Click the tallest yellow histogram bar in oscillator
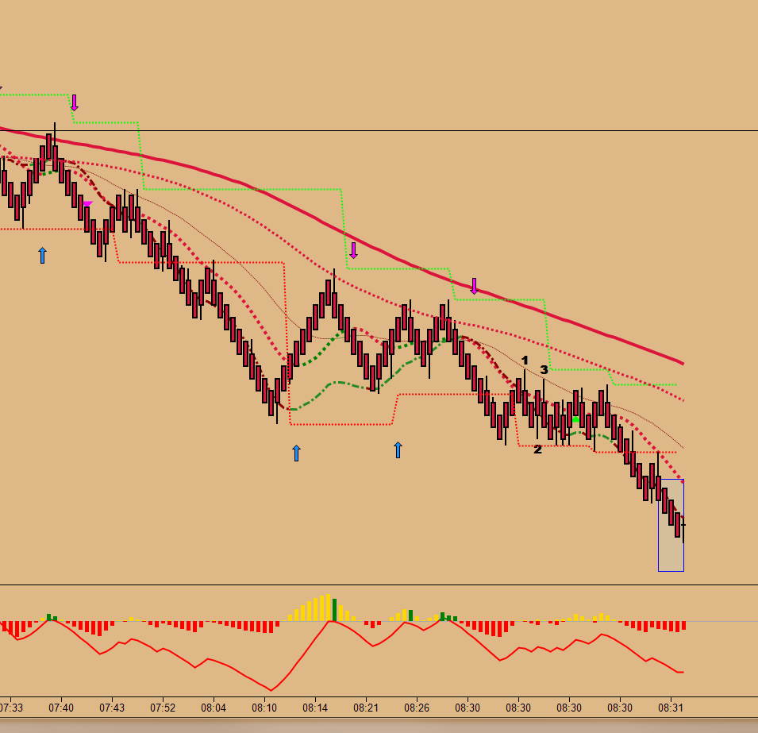 pyautogui.click(x=329, y=608)
